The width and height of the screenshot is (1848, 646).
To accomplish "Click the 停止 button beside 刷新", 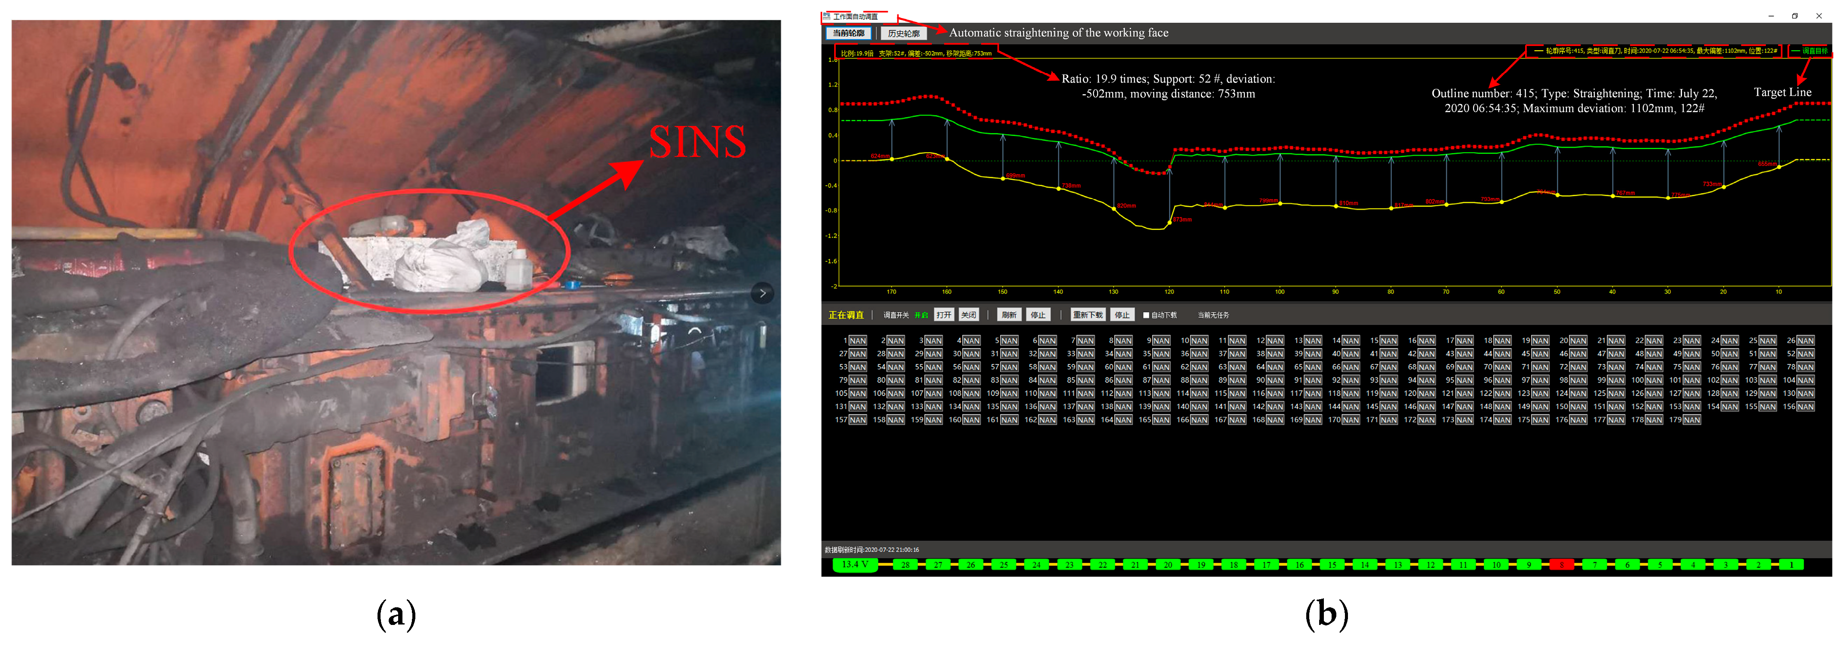I will click(x=1038, y=315).
